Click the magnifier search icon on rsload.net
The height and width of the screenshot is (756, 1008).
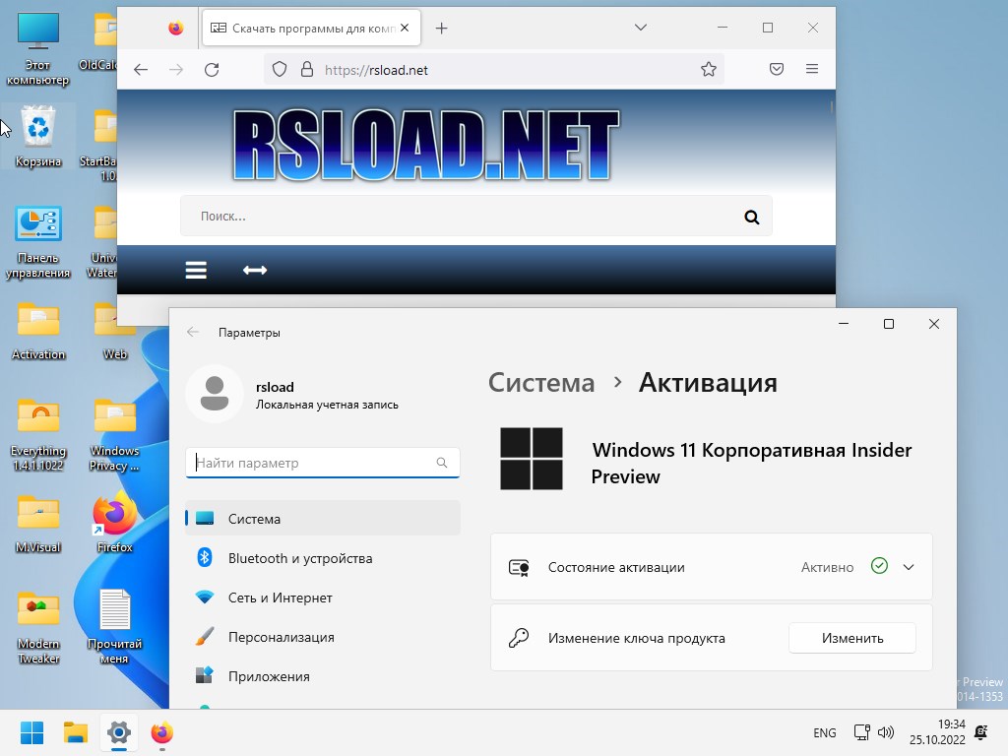(x=751, y=218)
